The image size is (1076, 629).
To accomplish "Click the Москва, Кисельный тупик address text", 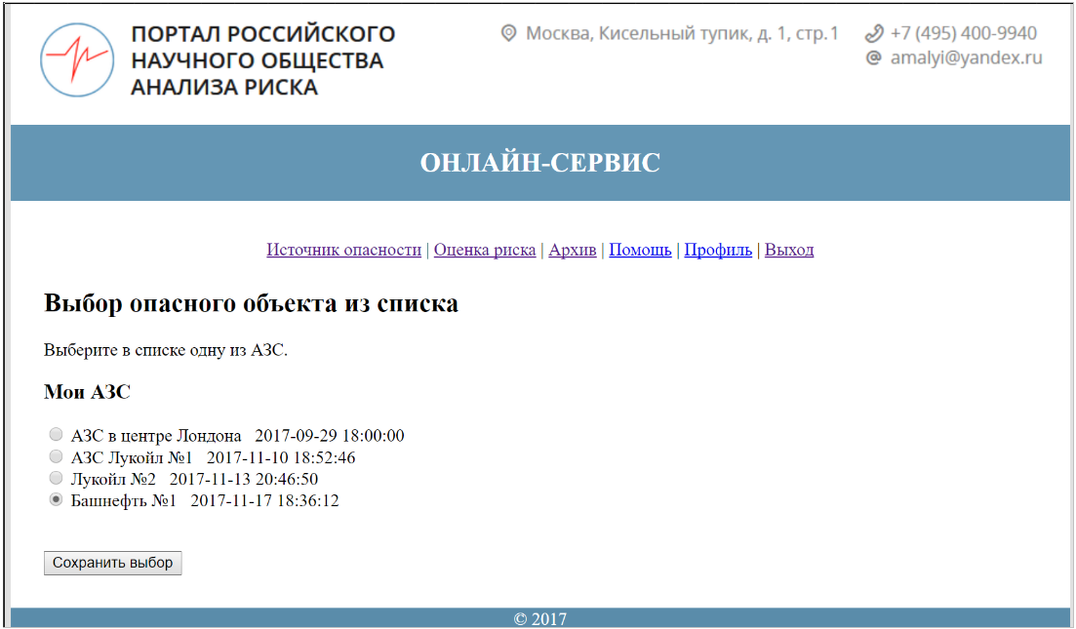I will point(681,34).
